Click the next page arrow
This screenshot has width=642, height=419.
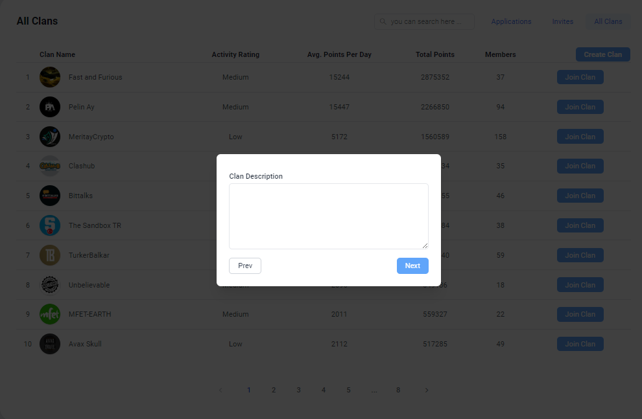[x=427, y=390]
